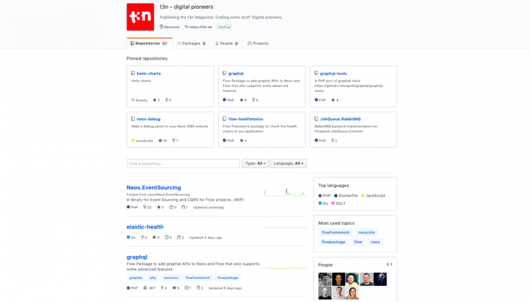Select neoscms in Most used topics
Screen dimensions: 530x302
tap(366, 232)
